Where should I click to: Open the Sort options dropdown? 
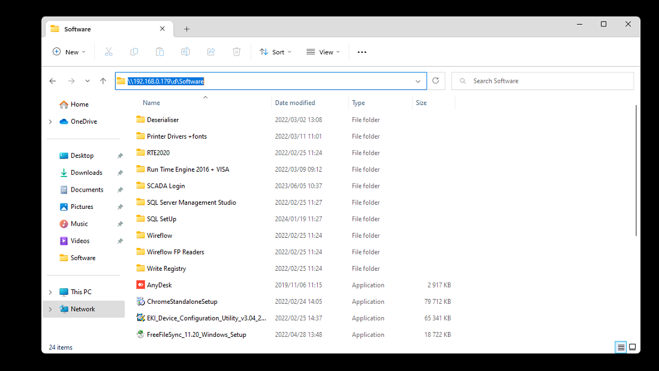point(275,52)
